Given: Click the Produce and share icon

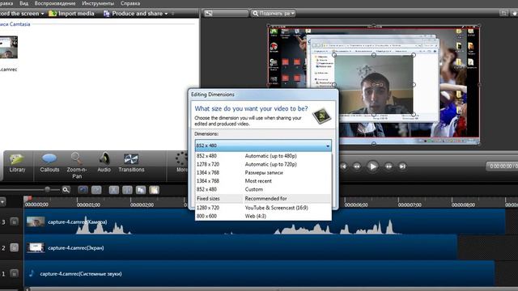Looking at the screenshot, I should (106, 14).
